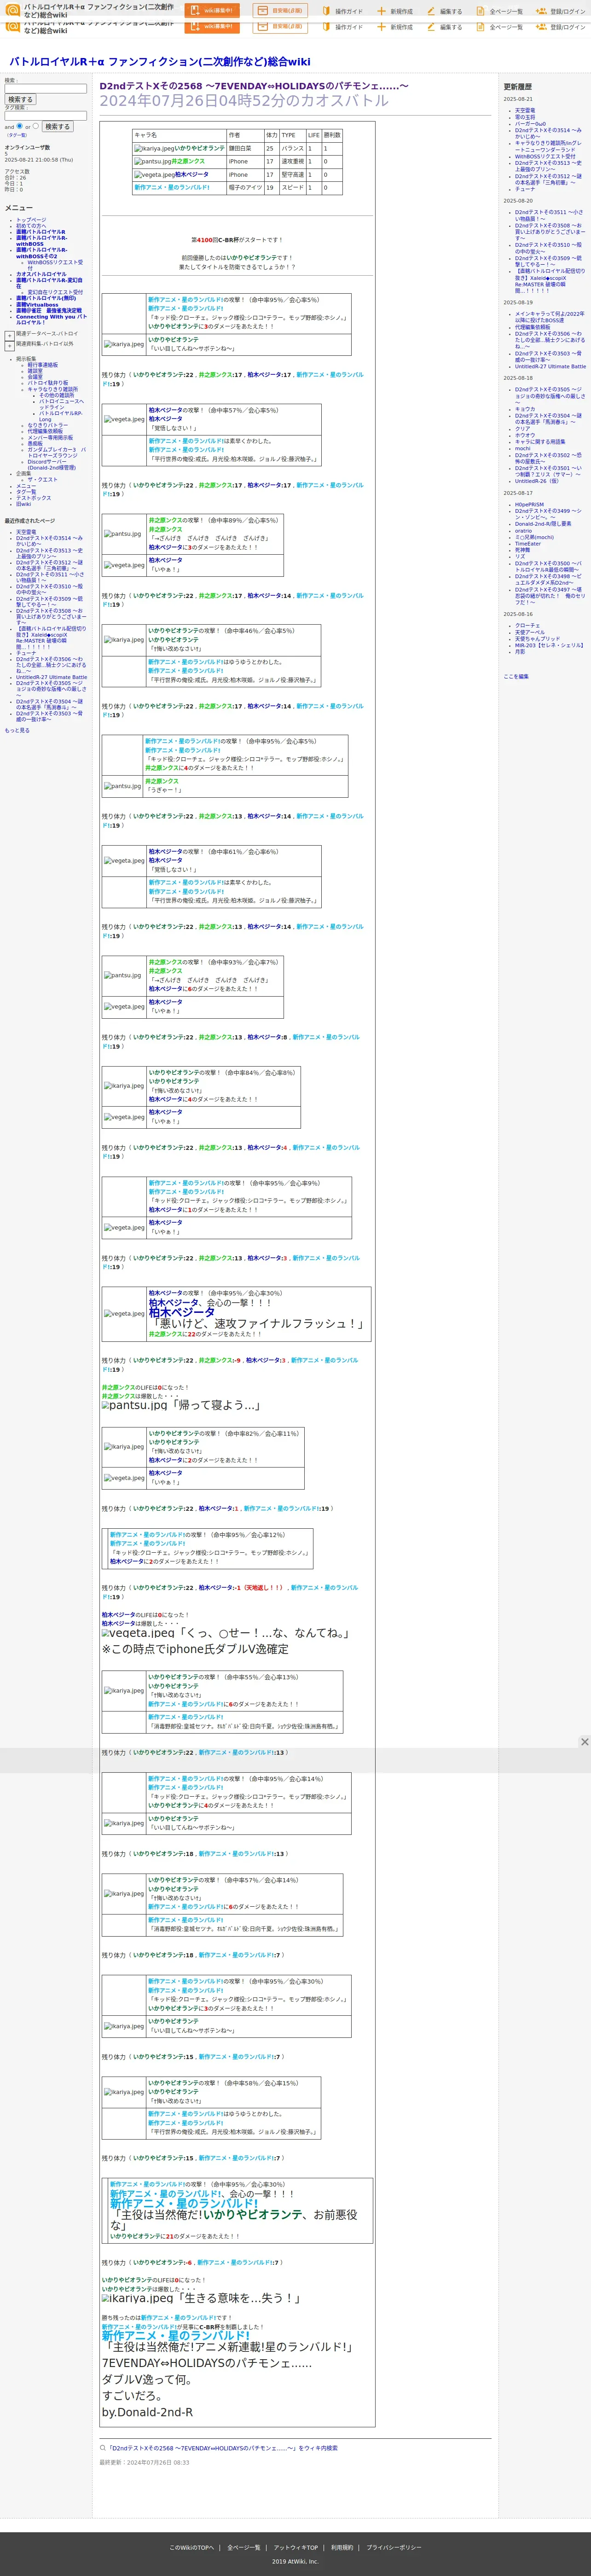Click 利用規約 in the footer
Viewport: 591px width, 2576px height.
coord(342,2547)
